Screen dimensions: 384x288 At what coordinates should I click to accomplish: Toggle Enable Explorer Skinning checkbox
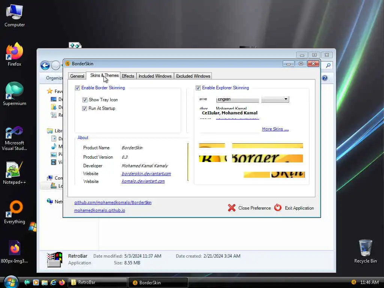pyautogui.click(x=198, y=88)
